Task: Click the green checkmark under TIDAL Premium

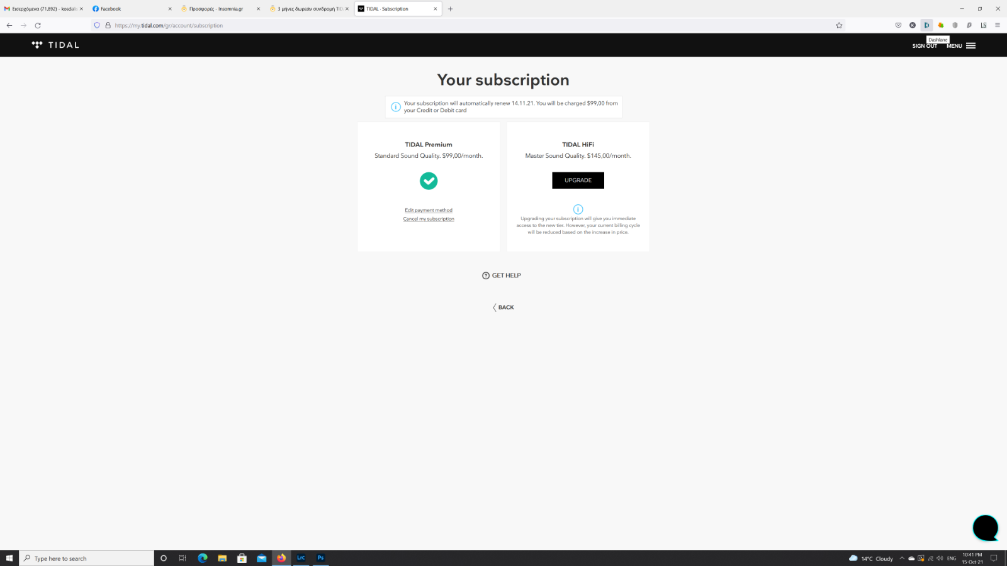Action: (x=429, y=181)
